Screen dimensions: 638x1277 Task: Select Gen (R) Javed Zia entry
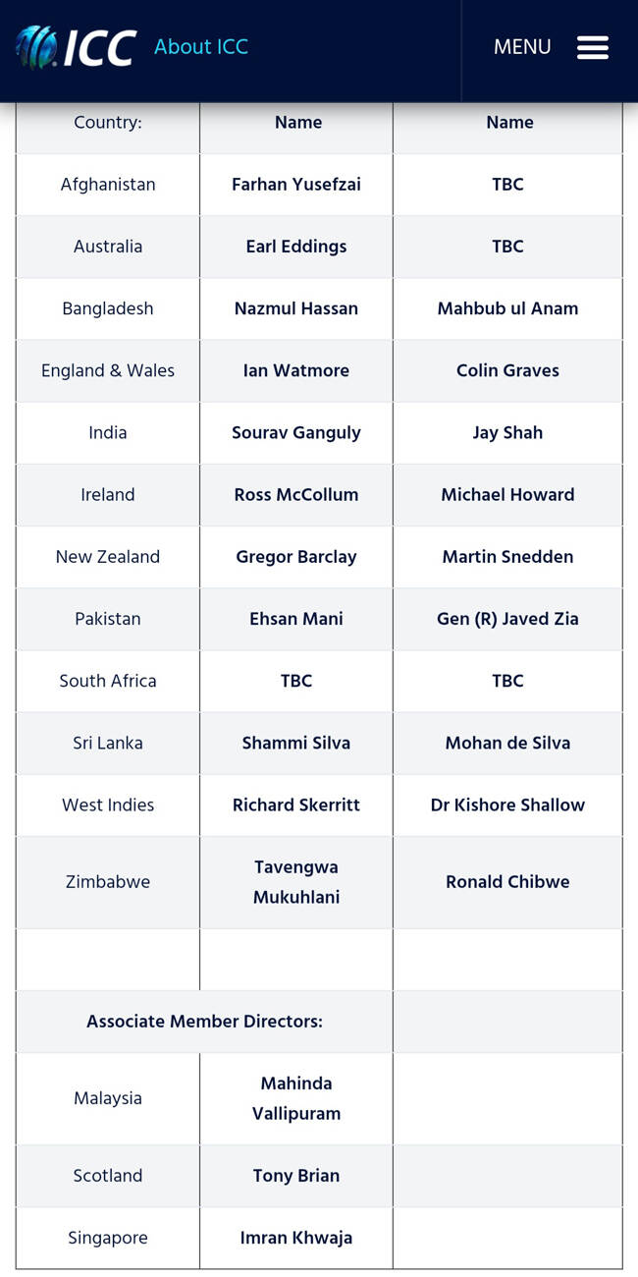[507, 618]
